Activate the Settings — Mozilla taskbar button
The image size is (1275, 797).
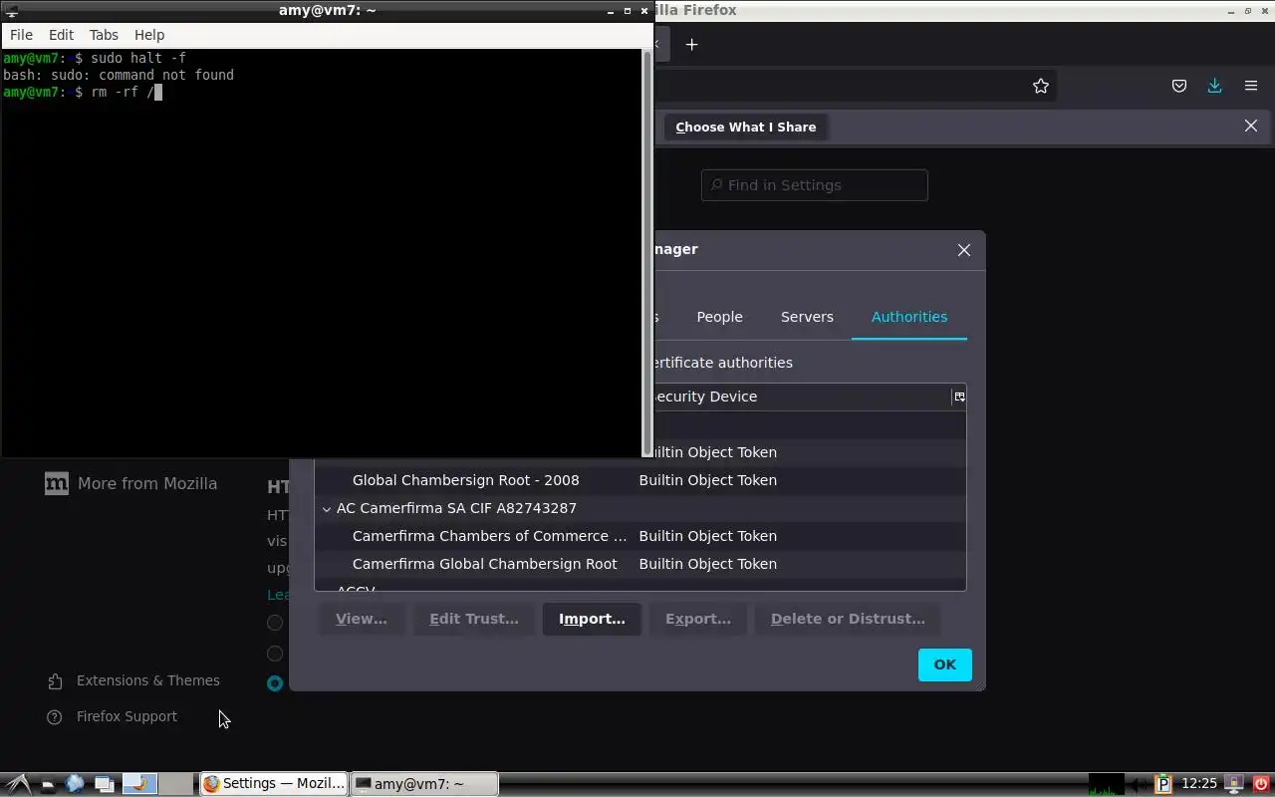click(x=274, y=784)
